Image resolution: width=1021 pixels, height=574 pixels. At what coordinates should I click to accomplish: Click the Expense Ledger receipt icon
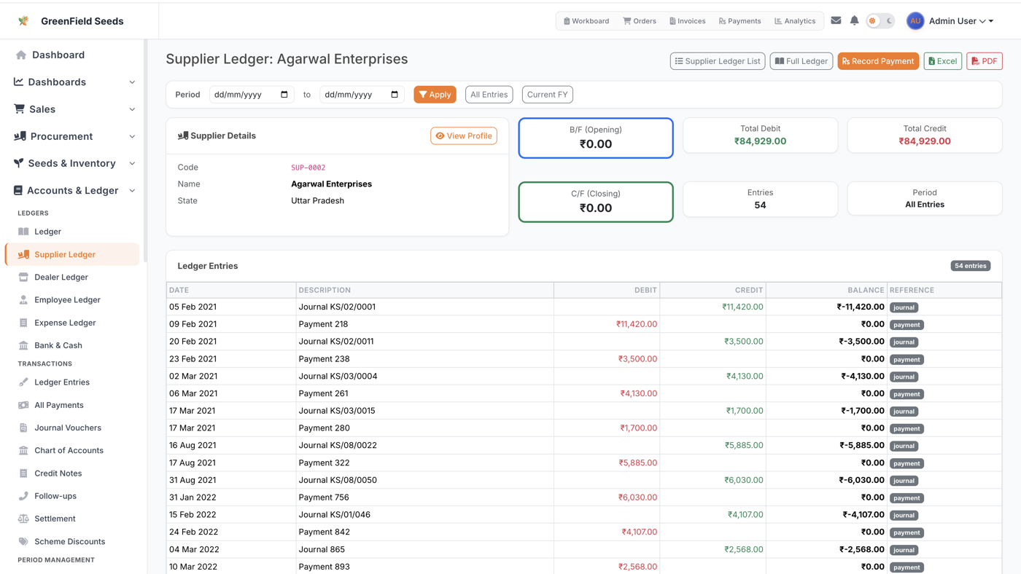pyautogui.click(x=23, y=323)
